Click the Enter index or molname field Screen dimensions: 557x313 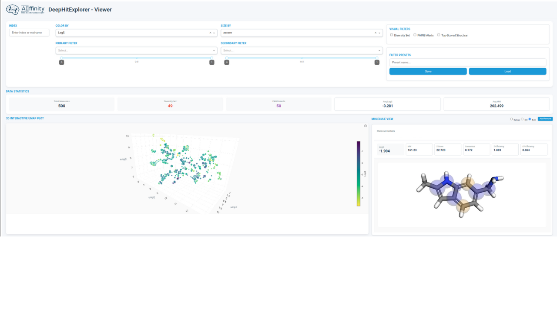pyautogui.click(x=29, y=33)
